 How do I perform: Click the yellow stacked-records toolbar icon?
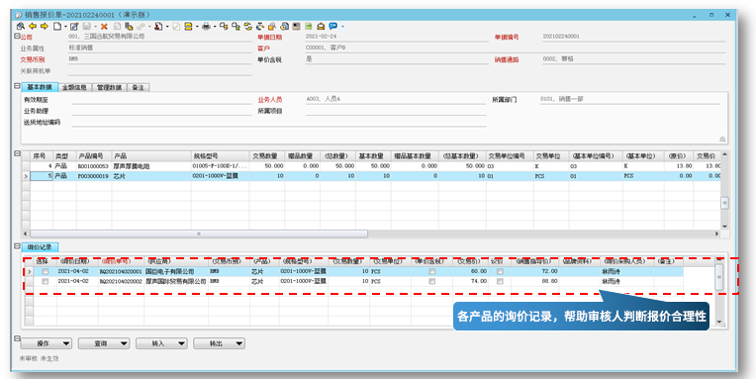click(x=188, y=27)
